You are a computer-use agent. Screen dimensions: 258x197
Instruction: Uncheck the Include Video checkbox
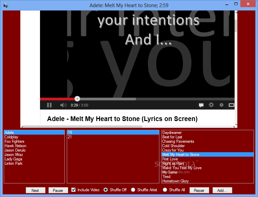point(73,190)
